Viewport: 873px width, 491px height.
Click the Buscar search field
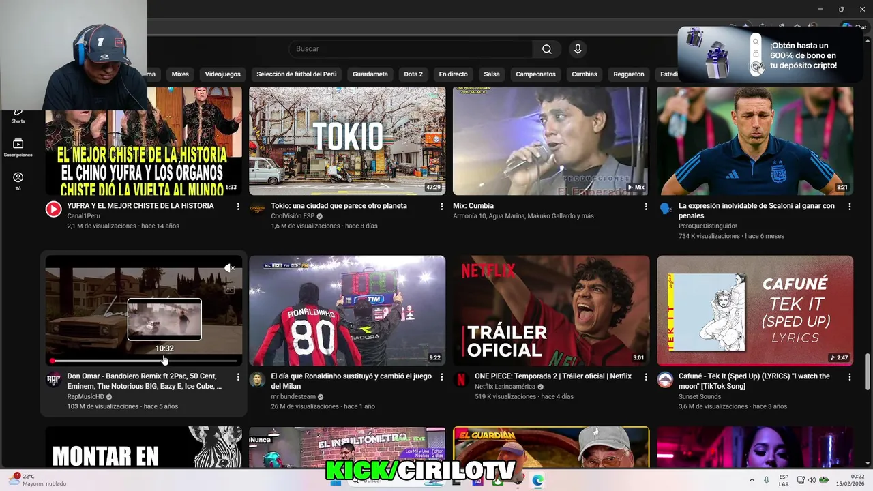(411, 49)
